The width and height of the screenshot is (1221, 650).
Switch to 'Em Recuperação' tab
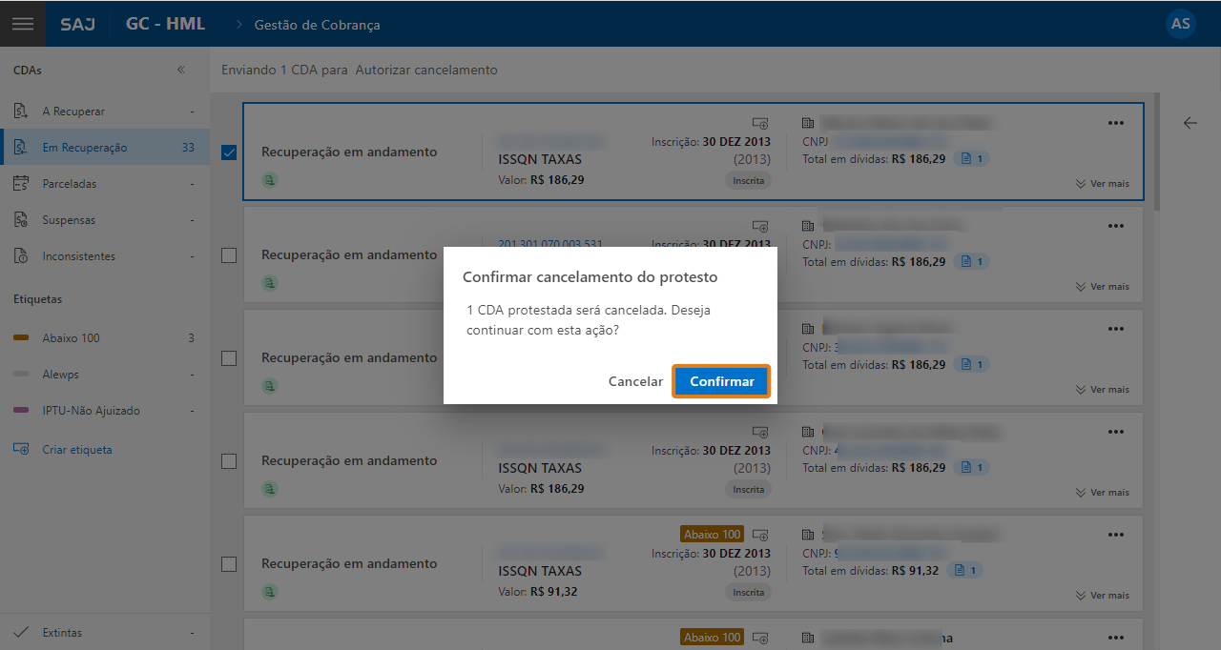(76, 147)
